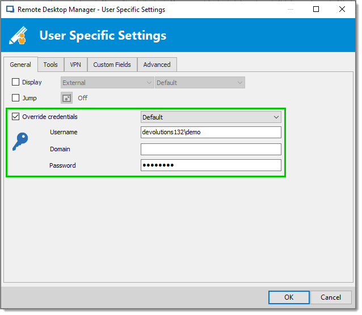362x315 pixels.
Task: Click the empty Domain input field
Action: coord(211,150)
